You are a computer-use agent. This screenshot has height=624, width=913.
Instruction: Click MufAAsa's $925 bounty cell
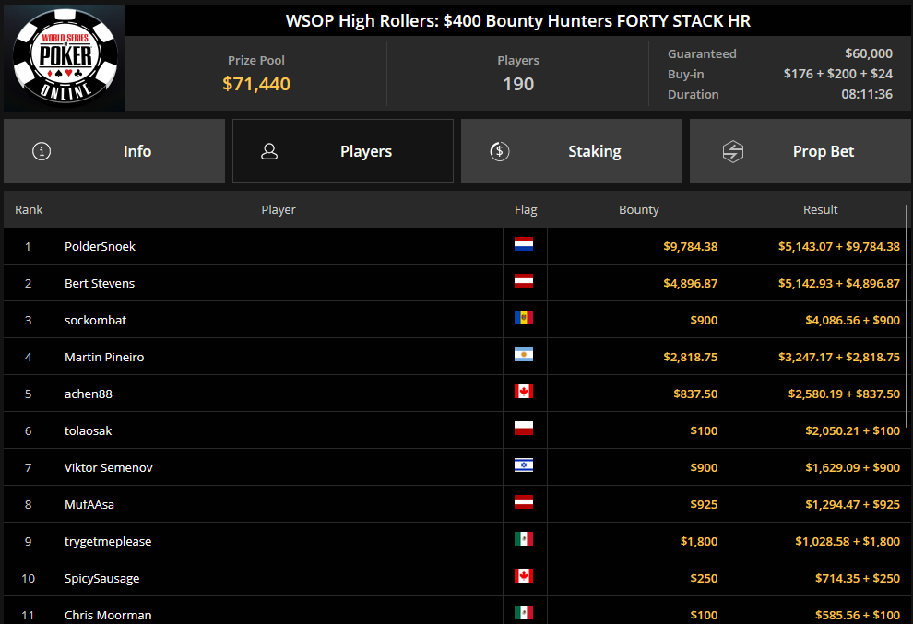(638, 505)
